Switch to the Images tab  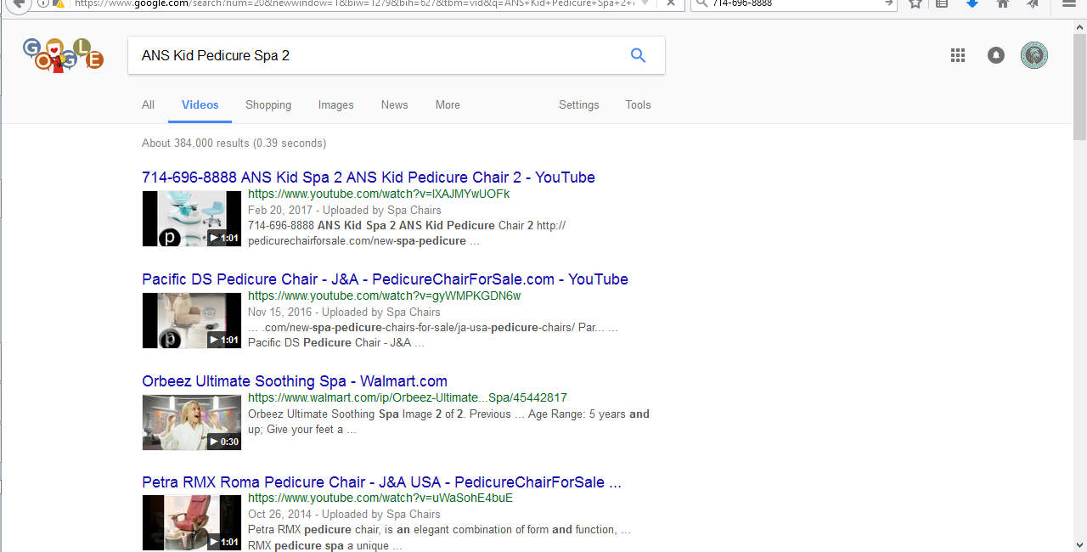point(335,105)
